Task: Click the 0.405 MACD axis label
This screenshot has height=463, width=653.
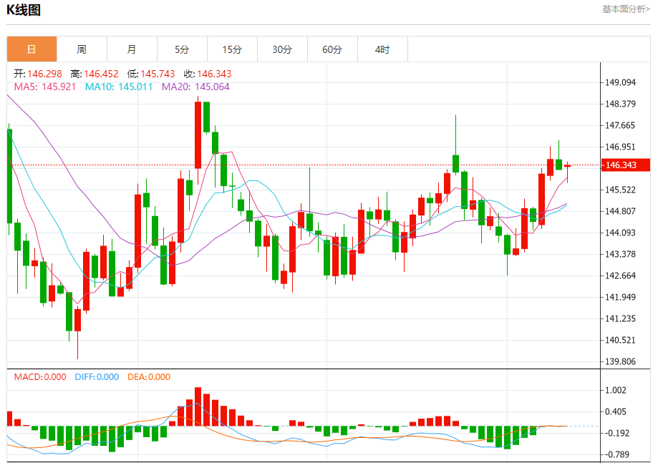Action: click(616, 411)
